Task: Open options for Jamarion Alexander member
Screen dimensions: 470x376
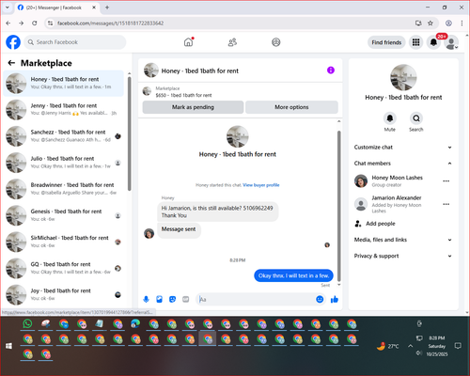Action: pos(446,204)
